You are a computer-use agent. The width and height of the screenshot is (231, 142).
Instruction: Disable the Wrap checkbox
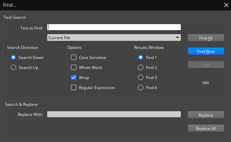tap(74, 78)
